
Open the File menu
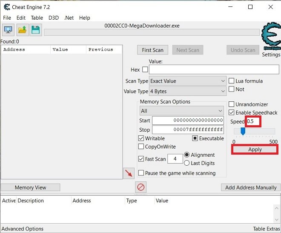coord(7,18)
